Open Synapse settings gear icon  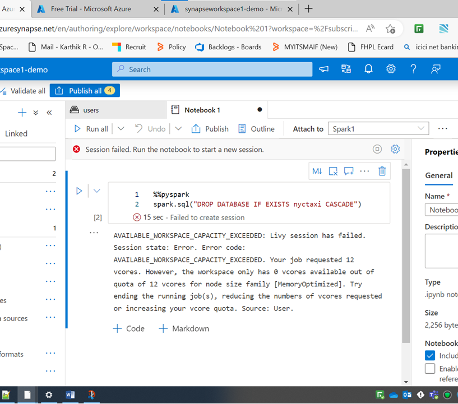click(391, 68)
